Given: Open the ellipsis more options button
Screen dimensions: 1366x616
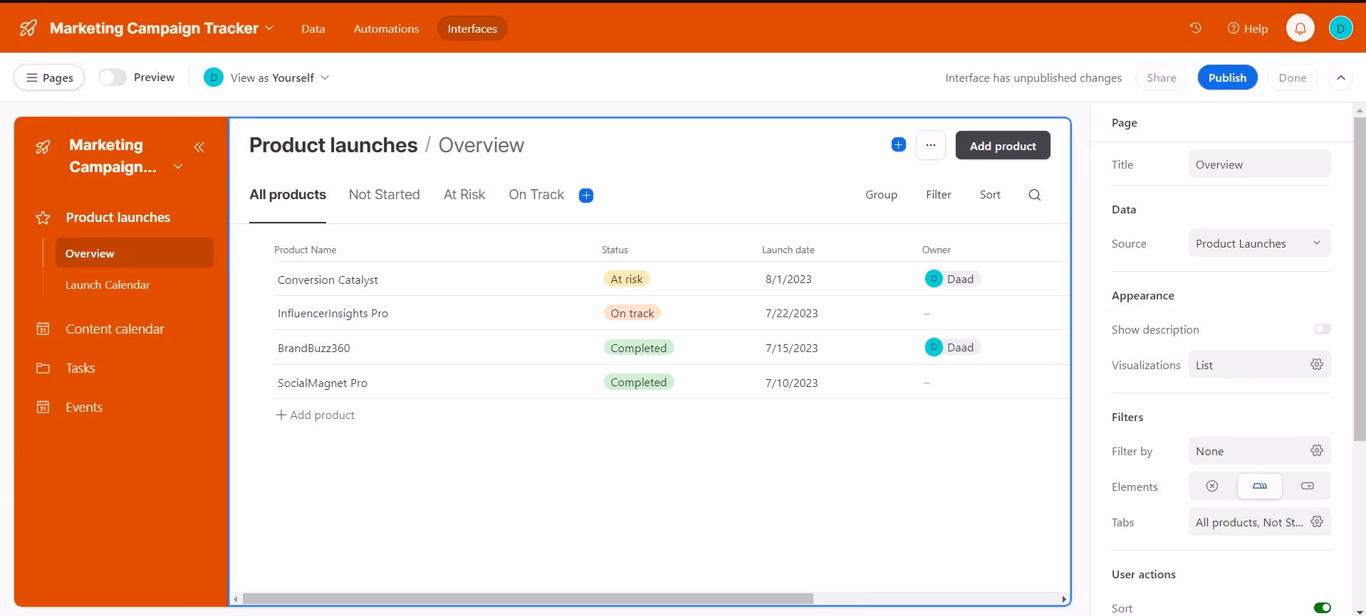Looking at the screenshot, I should pos(930,145).
